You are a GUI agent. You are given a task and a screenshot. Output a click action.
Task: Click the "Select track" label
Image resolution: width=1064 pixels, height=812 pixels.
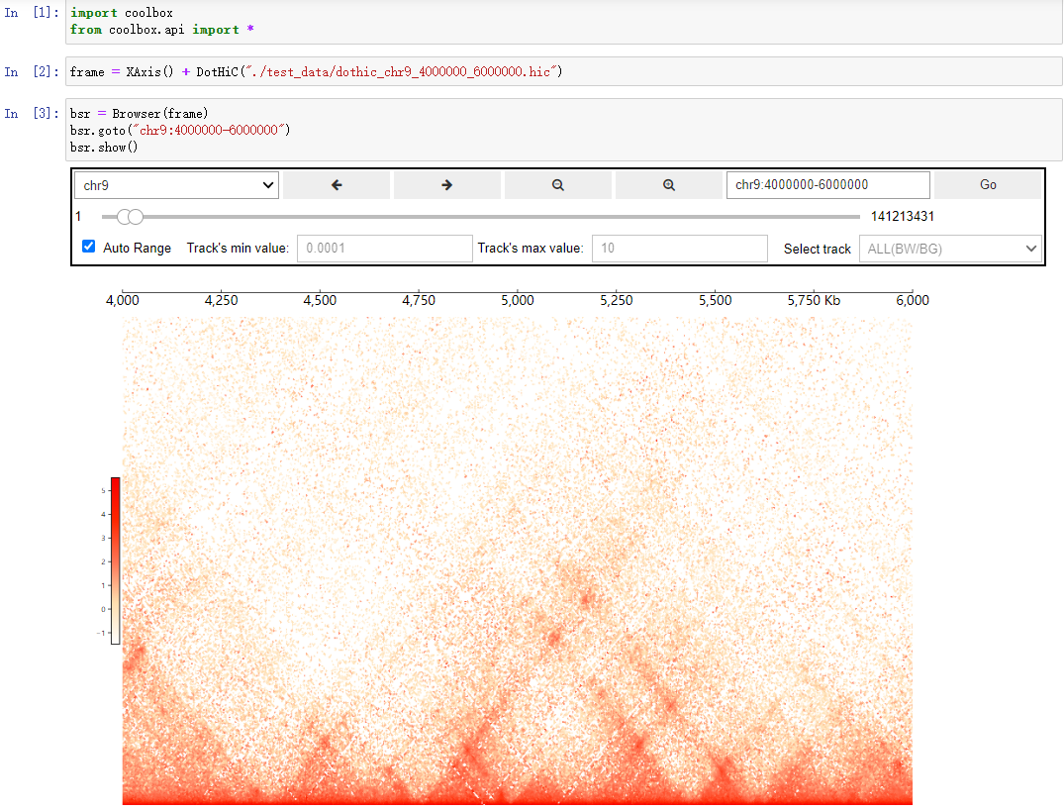click(x=817, y=249)
